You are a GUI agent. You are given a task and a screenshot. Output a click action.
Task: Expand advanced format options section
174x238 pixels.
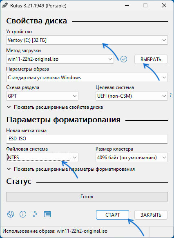[71, 169]
